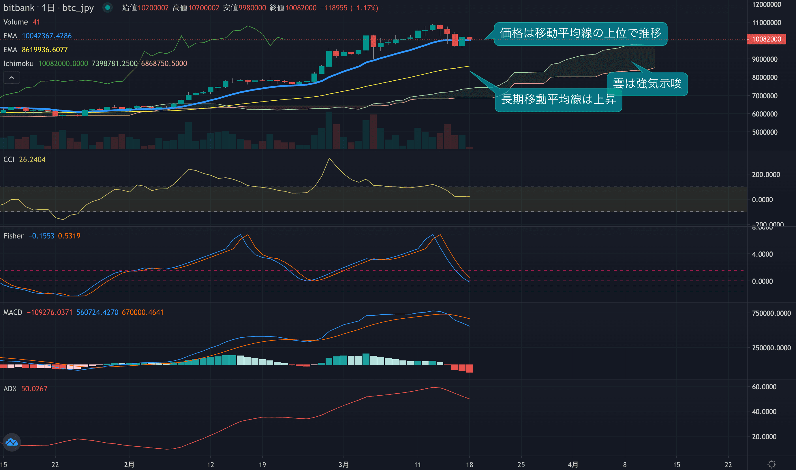The width and height of the screenshot is (796, 470).
Task: Click the 長期移動平均線は上昇 callout annotation
Action: coord(558,100)
